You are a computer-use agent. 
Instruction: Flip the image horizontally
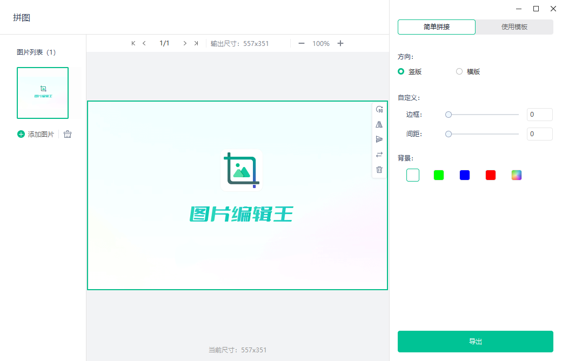(x=379, y=124)
